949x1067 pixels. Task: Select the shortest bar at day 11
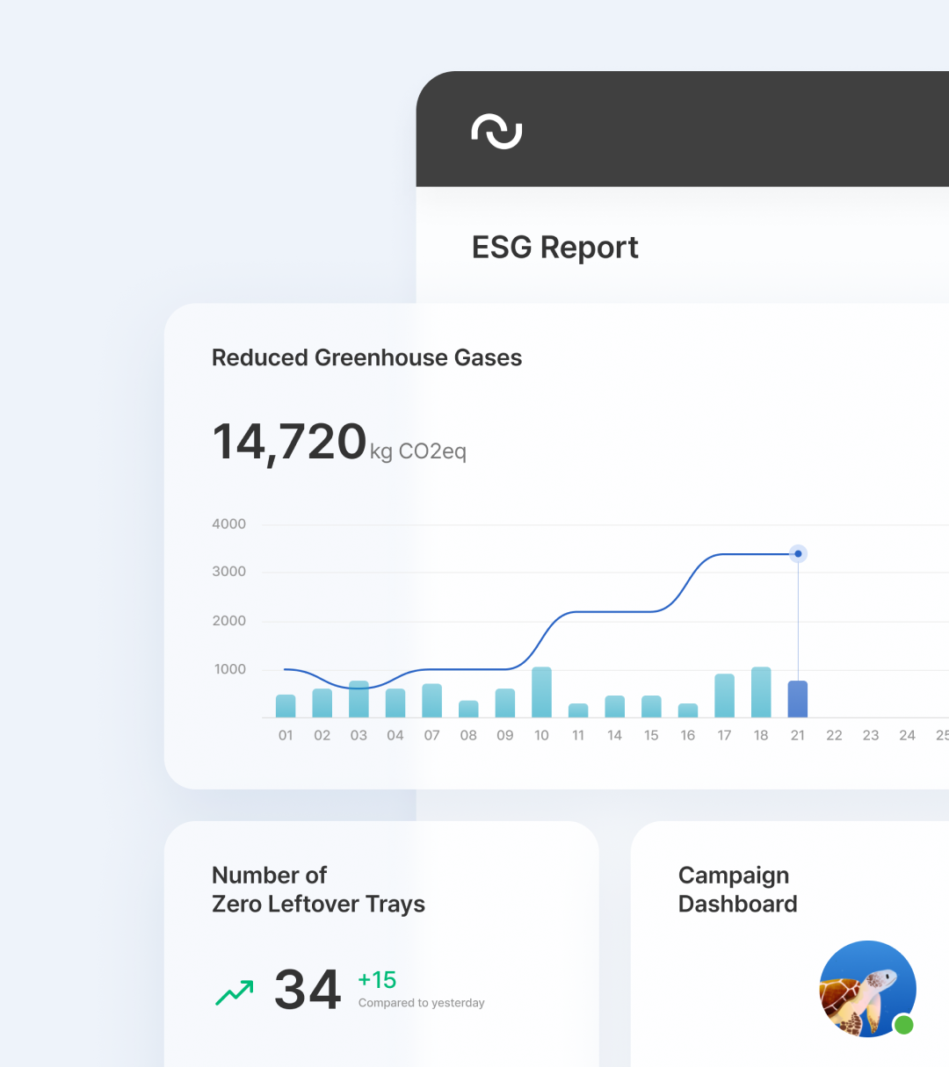[578, 710]
